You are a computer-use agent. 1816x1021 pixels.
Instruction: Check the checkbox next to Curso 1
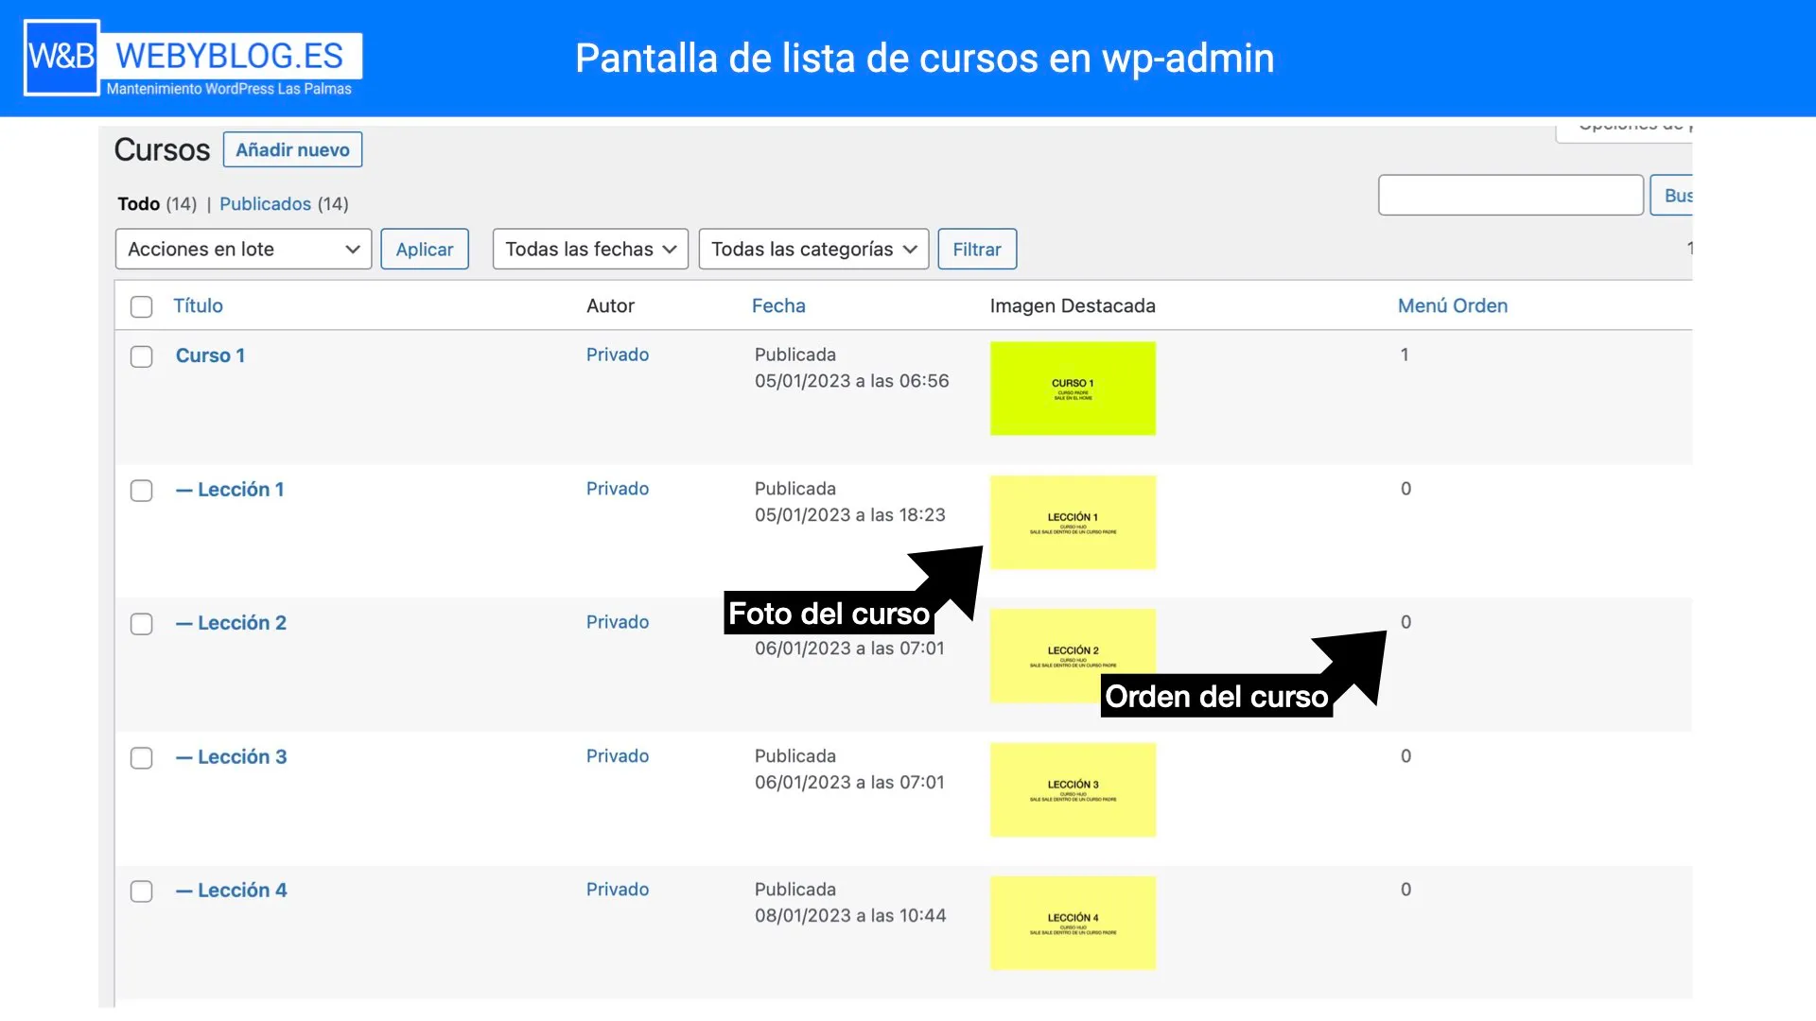tap(141, 356)
